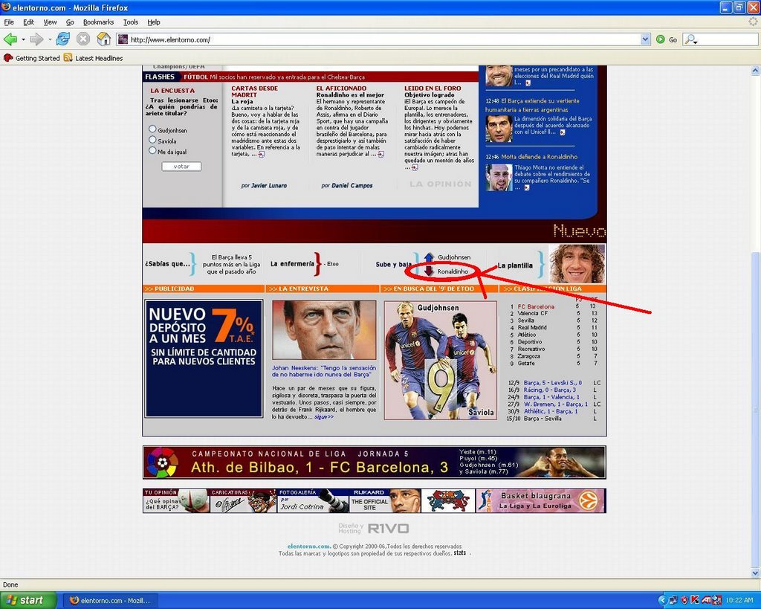Click the Forward arrow toolbar button
This screenshot has width=761, height=609.
pos(36,39)
